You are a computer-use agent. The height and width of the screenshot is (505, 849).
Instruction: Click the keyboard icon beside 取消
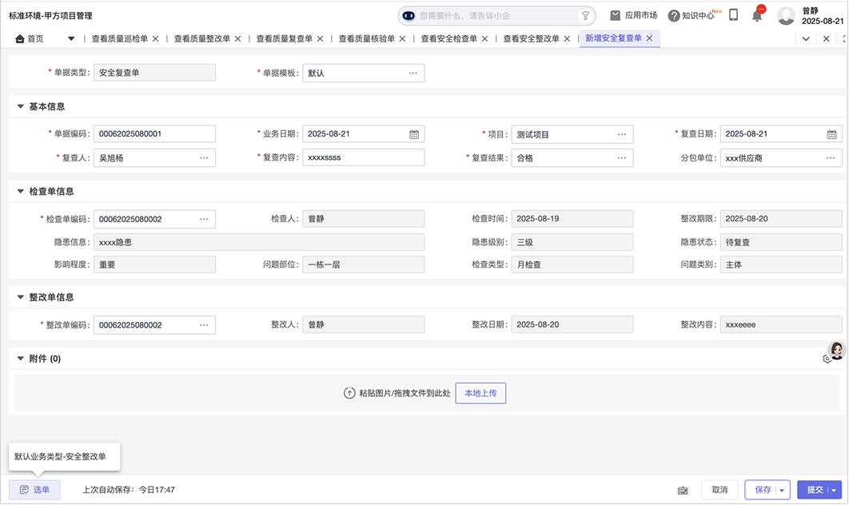point(682,490)
